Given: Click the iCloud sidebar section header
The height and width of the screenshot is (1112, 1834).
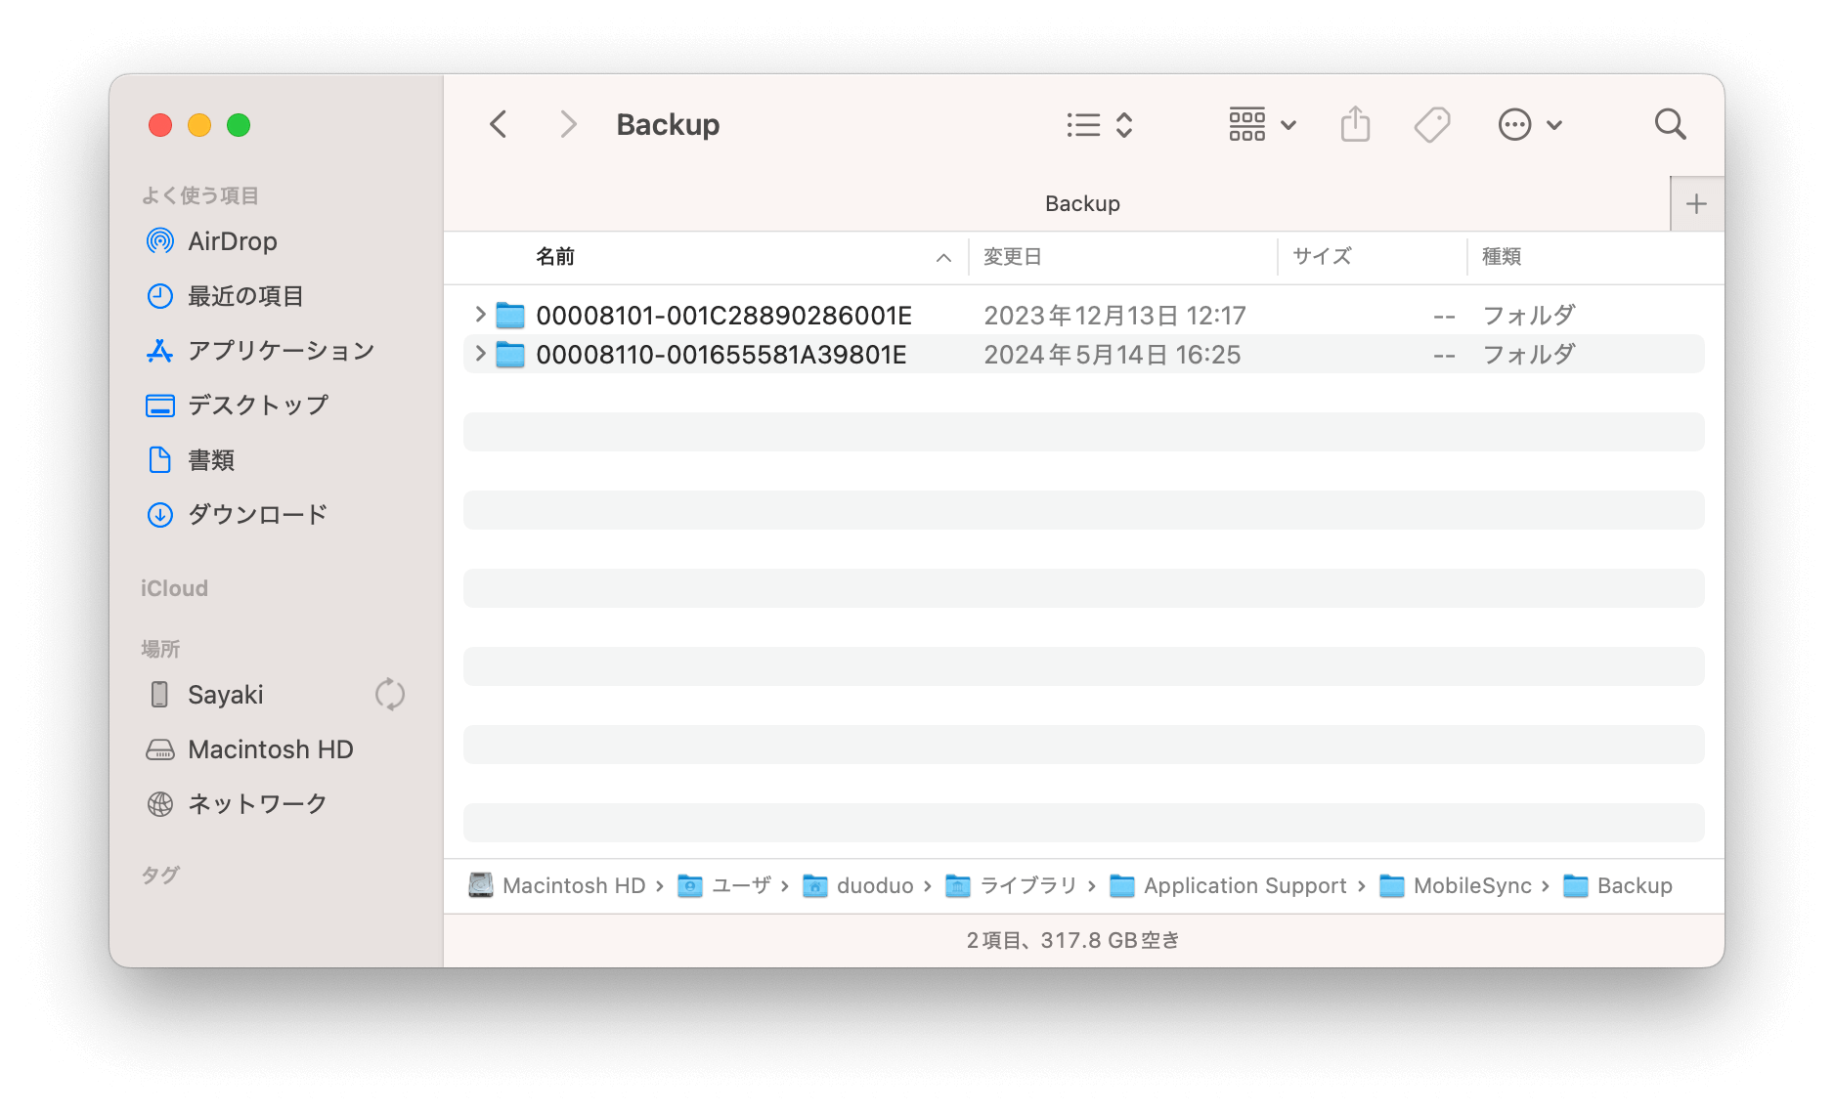Looking at the screenshot, I should point(174,588).
